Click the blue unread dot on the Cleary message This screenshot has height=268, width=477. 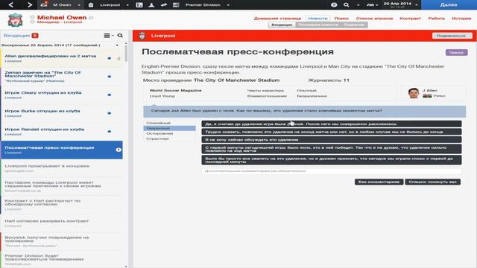pos(110,95)
